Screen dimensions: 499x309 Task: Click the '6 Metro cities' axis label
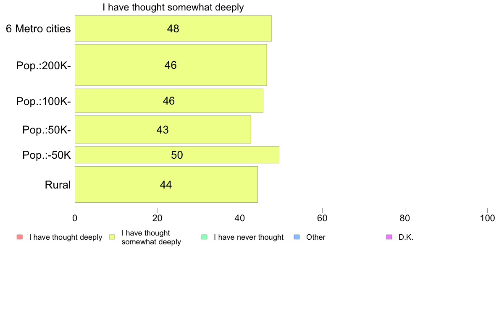pyautogui.click(x=38, y=29)
